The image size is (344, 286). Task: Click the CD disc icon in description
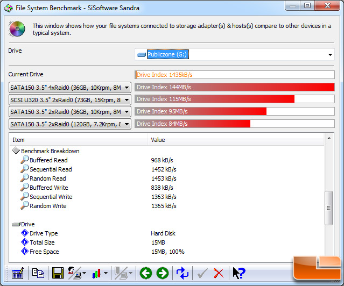(17, 28)
